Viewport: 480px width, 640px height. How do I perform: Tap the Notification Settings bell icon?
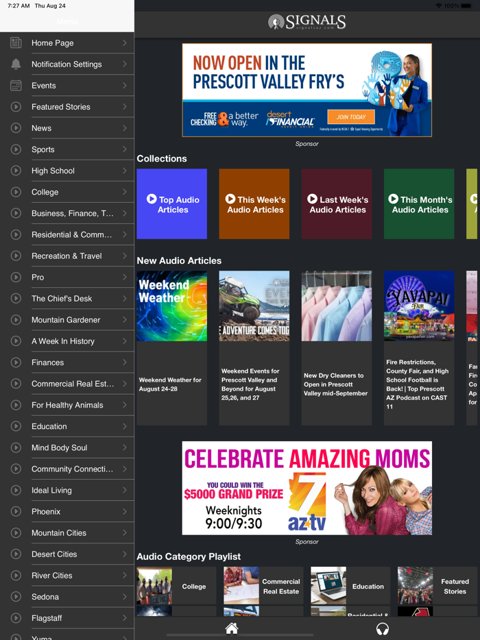click(x=16, y=64)
